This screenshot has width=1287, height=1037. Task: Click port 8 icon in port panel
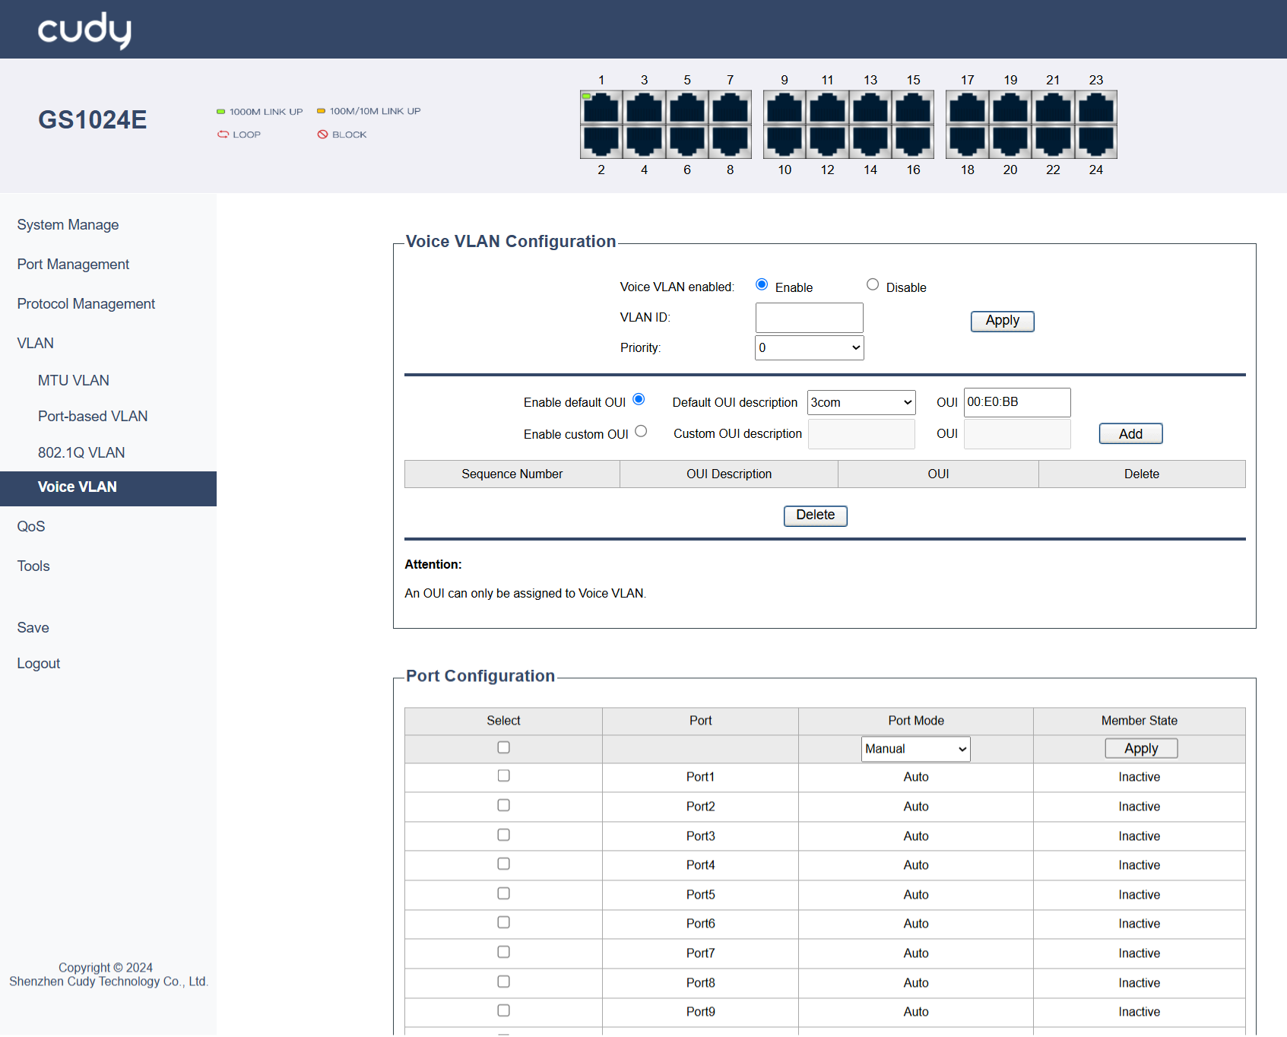(x=730, y=141)
